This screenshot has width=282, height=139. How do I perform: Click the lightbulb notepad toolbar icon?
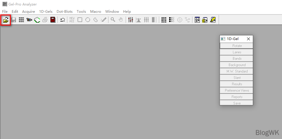205,20
